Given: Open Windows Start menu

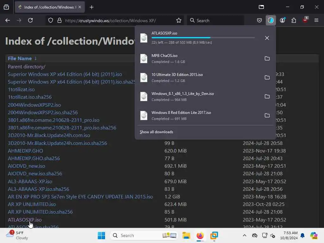Looking at the screenshot, I should pyautogui.click(x=101, y=235).
